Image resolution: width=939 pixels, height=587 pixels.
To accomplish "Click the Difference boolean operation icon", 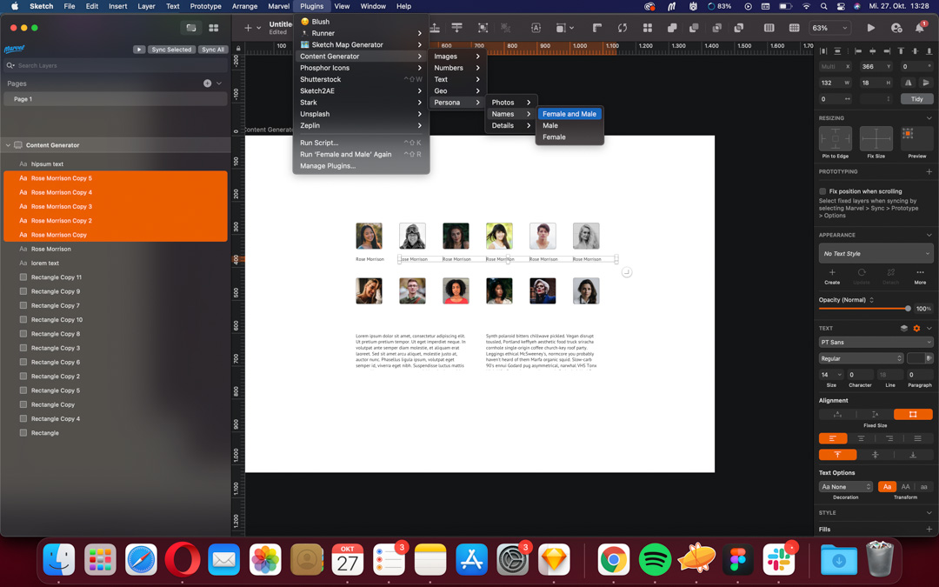I will tap(739, 28).
